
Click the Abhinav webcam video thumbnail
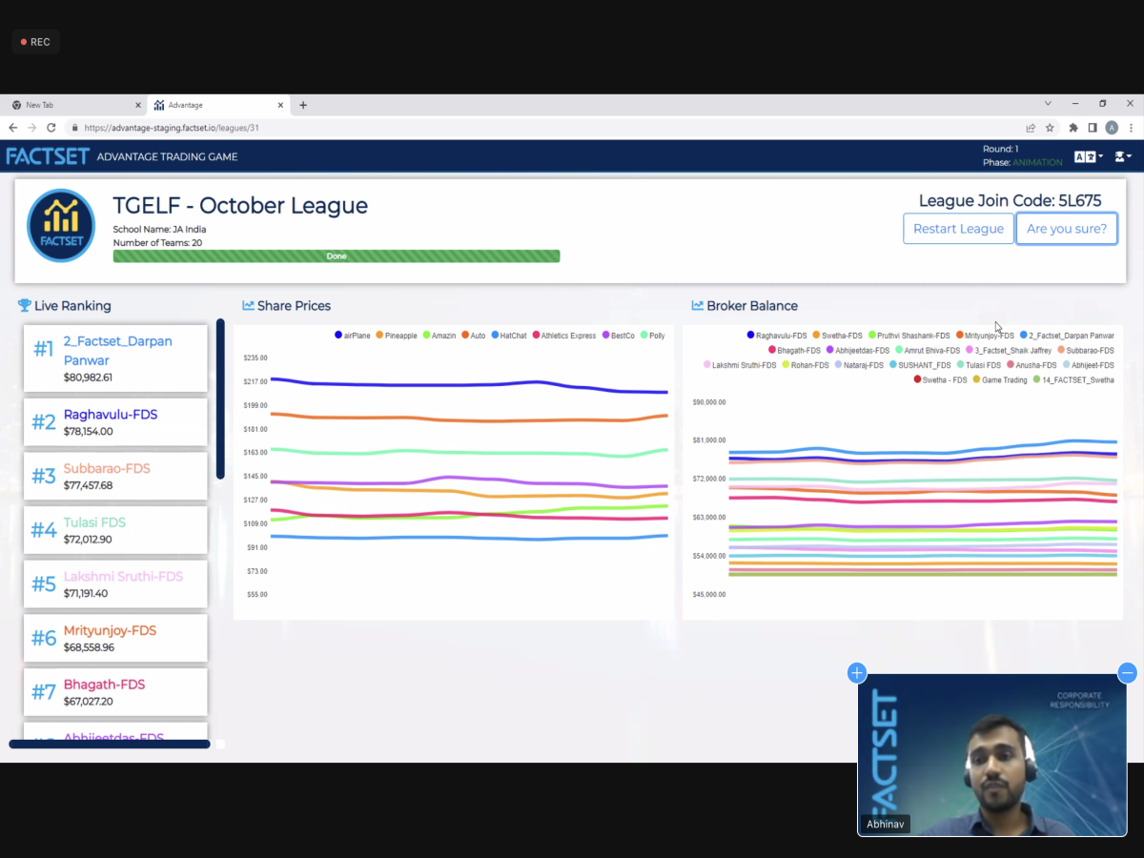click(x=991, y=755)
